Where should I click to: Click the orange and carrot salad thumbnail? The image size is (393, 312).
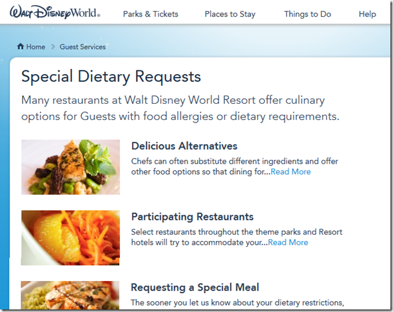pos(70,238)
